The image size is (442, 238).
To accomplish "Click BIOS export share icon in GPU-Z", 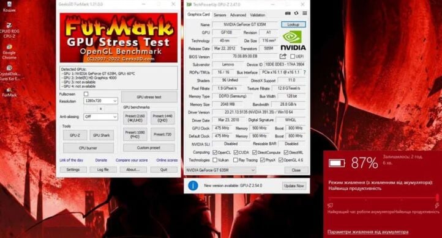I will point(283,56).
